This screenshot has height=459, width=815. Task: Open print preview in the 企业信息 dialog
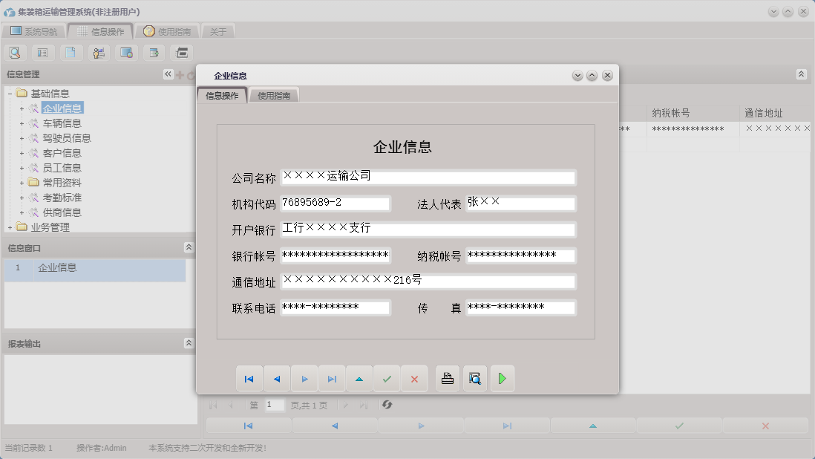click(x=474, y=378)
